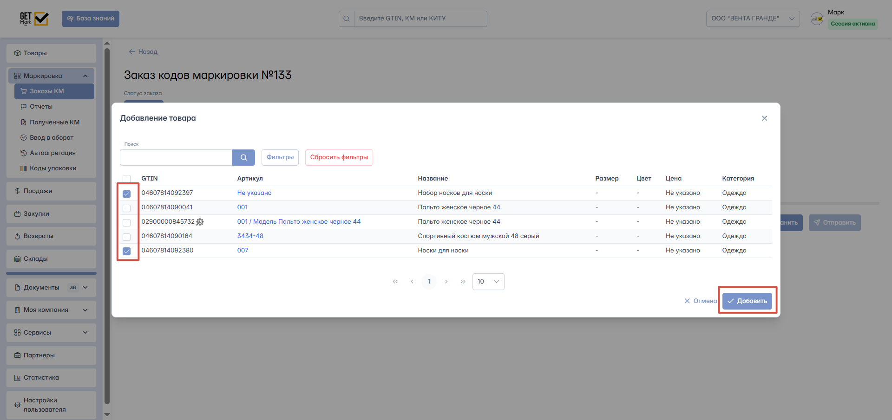Click the magnifier search button in dialog
This screenshot has width=892, height=420.
pyautogui.click(x=243, y=157)
